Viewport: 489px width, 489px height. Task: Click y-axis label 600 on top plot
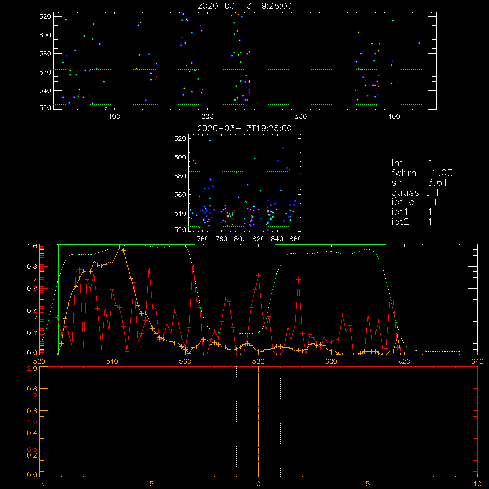45,35
